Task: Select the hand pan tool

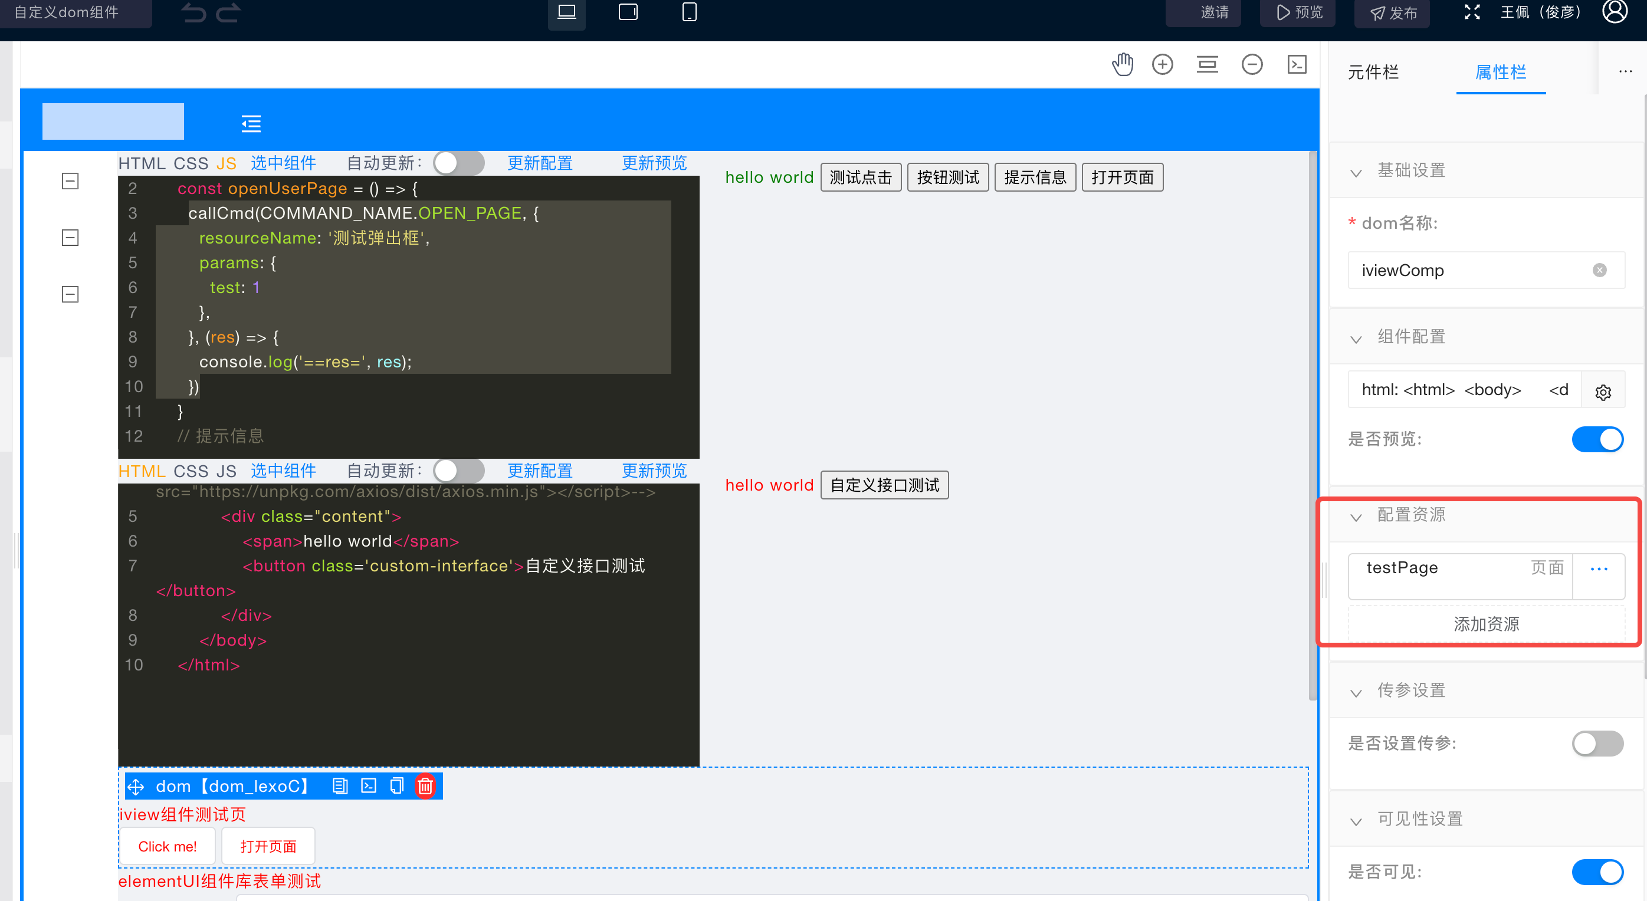Action: (1122, 64)
